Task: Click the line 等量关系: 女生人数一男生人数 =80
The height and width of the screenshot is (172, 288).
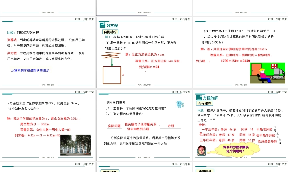Action: pos(45,130)
